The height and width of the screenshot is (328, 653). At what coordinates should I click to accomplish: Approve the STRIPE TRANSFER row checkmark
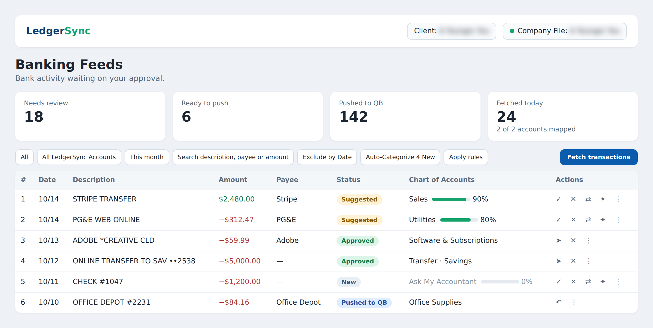click(x=559, y=199)
